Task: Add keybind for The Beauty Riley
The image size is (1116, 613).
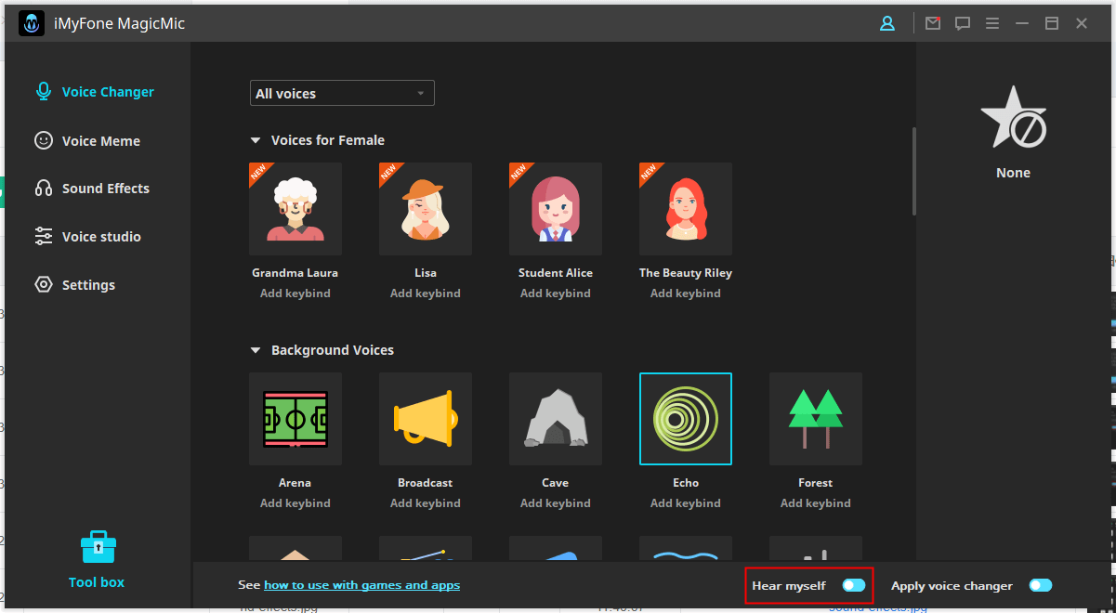Action: pos(686,293)
